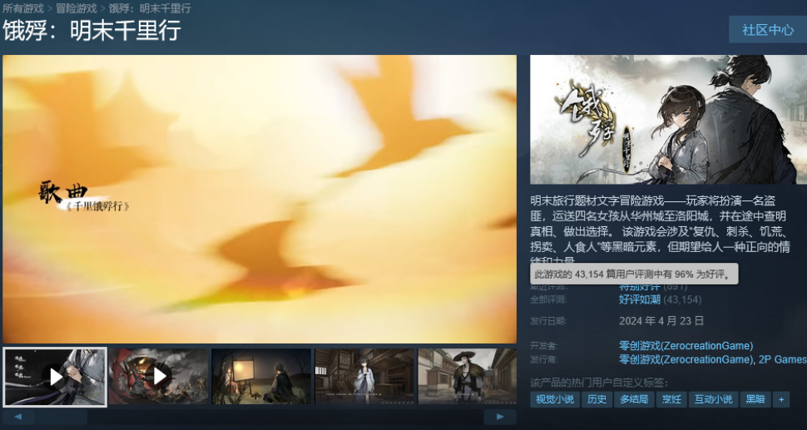Select the second trailer thumbnail with battle scene
This screenshot has width=807, height=430.
(158, 377)
